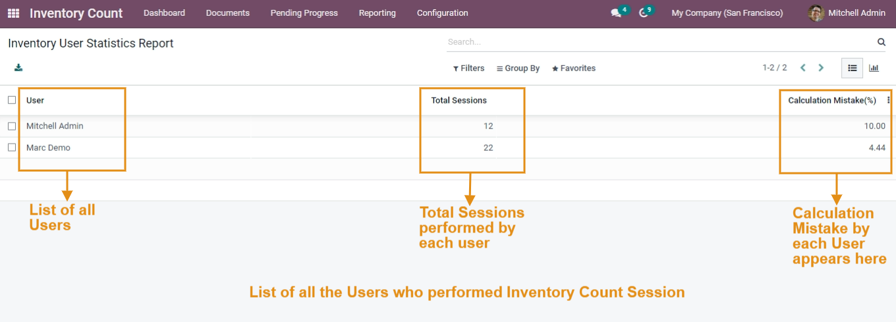
Task: Open the conversations chat icon
Action: pos(616,13)
